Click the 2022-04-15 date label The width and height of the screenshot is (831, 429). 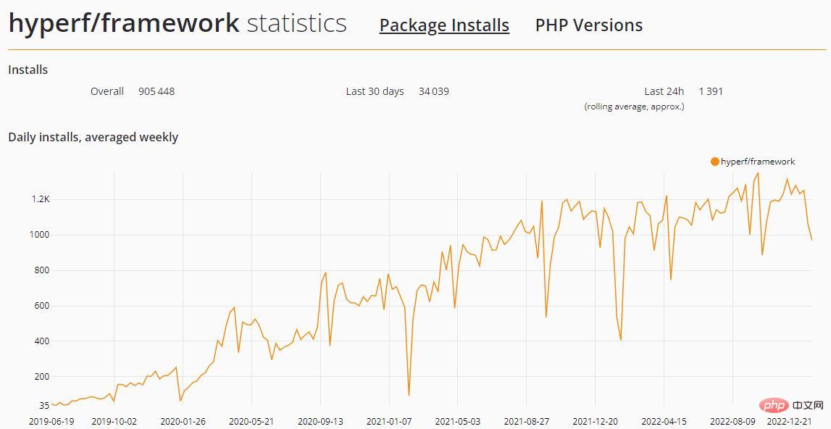coord(664,422)
